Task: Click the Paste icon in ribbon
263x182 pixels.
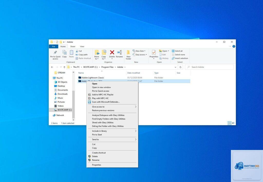Action: (x=71, y=54)
